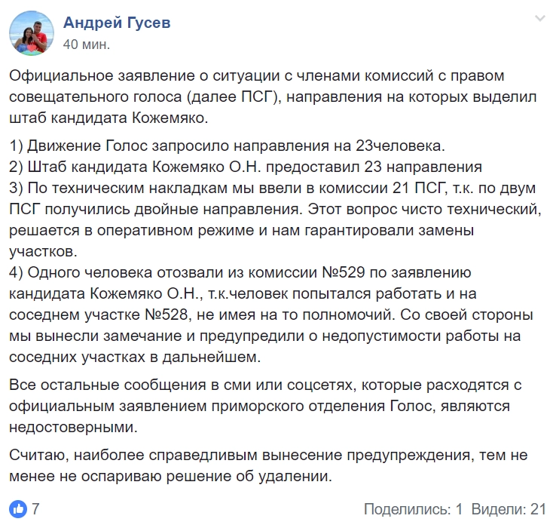Open the 'Поделились: 1' shares list

point(413,509)
